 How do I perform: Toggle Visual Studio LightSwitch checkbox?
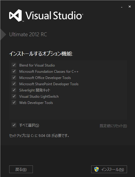[14, 96]
